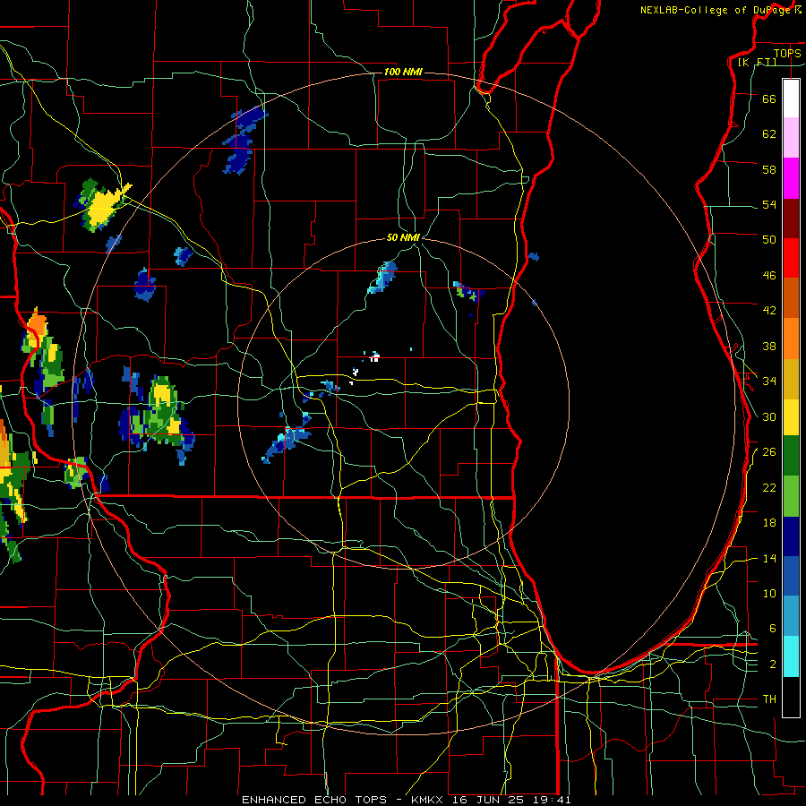
Task: Click legend value 46
Action: coord(769,276)
